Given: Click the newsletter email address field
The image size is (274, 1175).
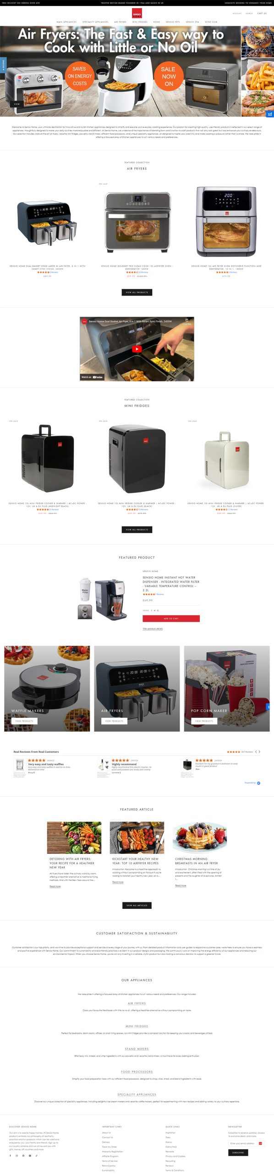Looking at the screenshot, I should pos(243,1143).
